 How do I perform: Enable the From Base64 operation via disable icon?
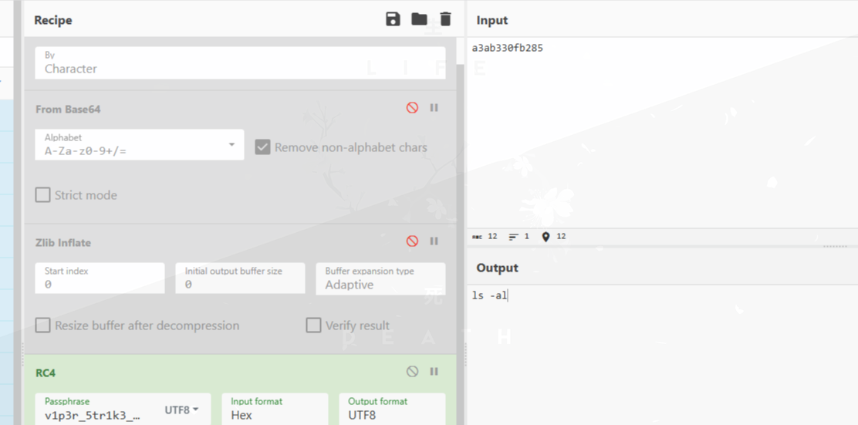[x=412, y=108]
